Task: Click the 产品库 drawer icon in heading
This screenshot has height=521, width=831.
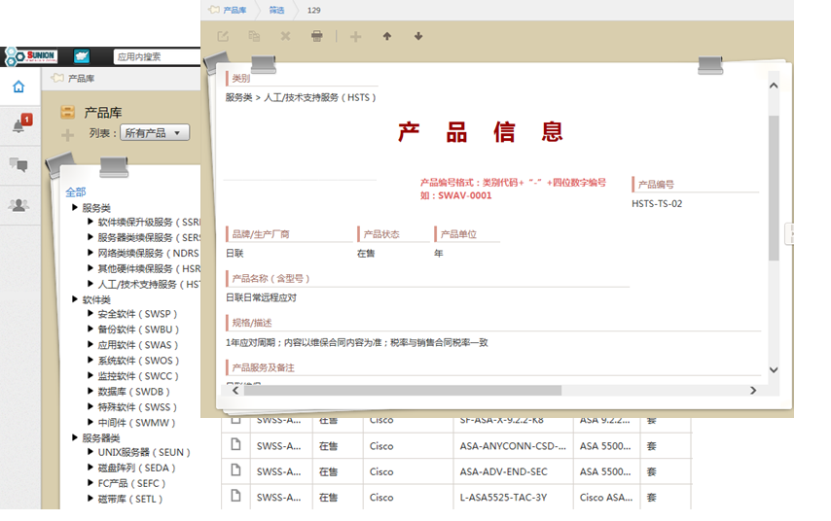Action: coord(67,112)
